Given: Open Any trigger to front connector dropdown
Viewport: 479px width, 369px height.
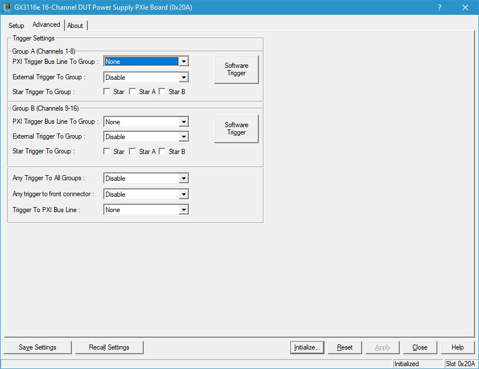Looking at the screenshot, I should point(183,194).
